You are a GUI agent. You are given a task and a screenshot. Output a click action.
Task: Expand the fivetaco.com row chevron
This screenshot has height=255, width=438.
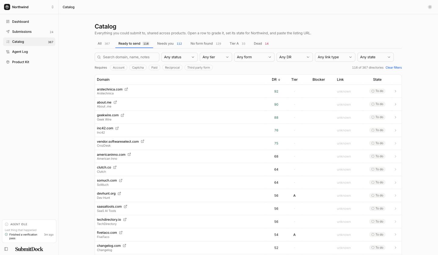click(395, 235)
